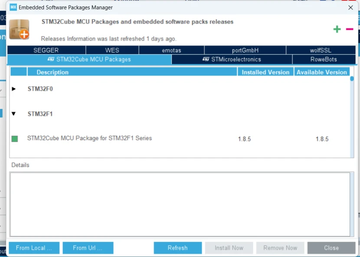Open the WES tab
The image size is (360, 257).
tap(112, 50)
